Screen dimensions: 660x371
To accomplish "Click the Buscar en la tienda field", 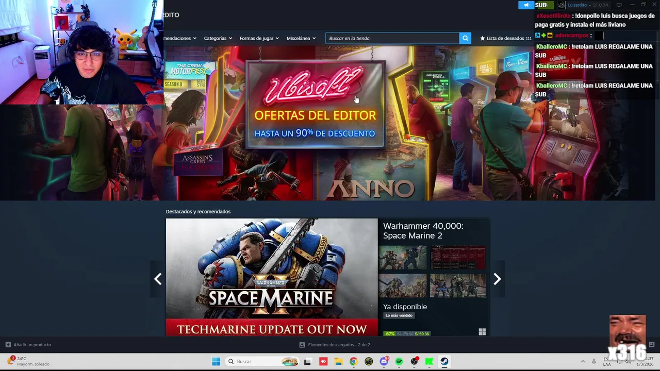I will (392, 38).
